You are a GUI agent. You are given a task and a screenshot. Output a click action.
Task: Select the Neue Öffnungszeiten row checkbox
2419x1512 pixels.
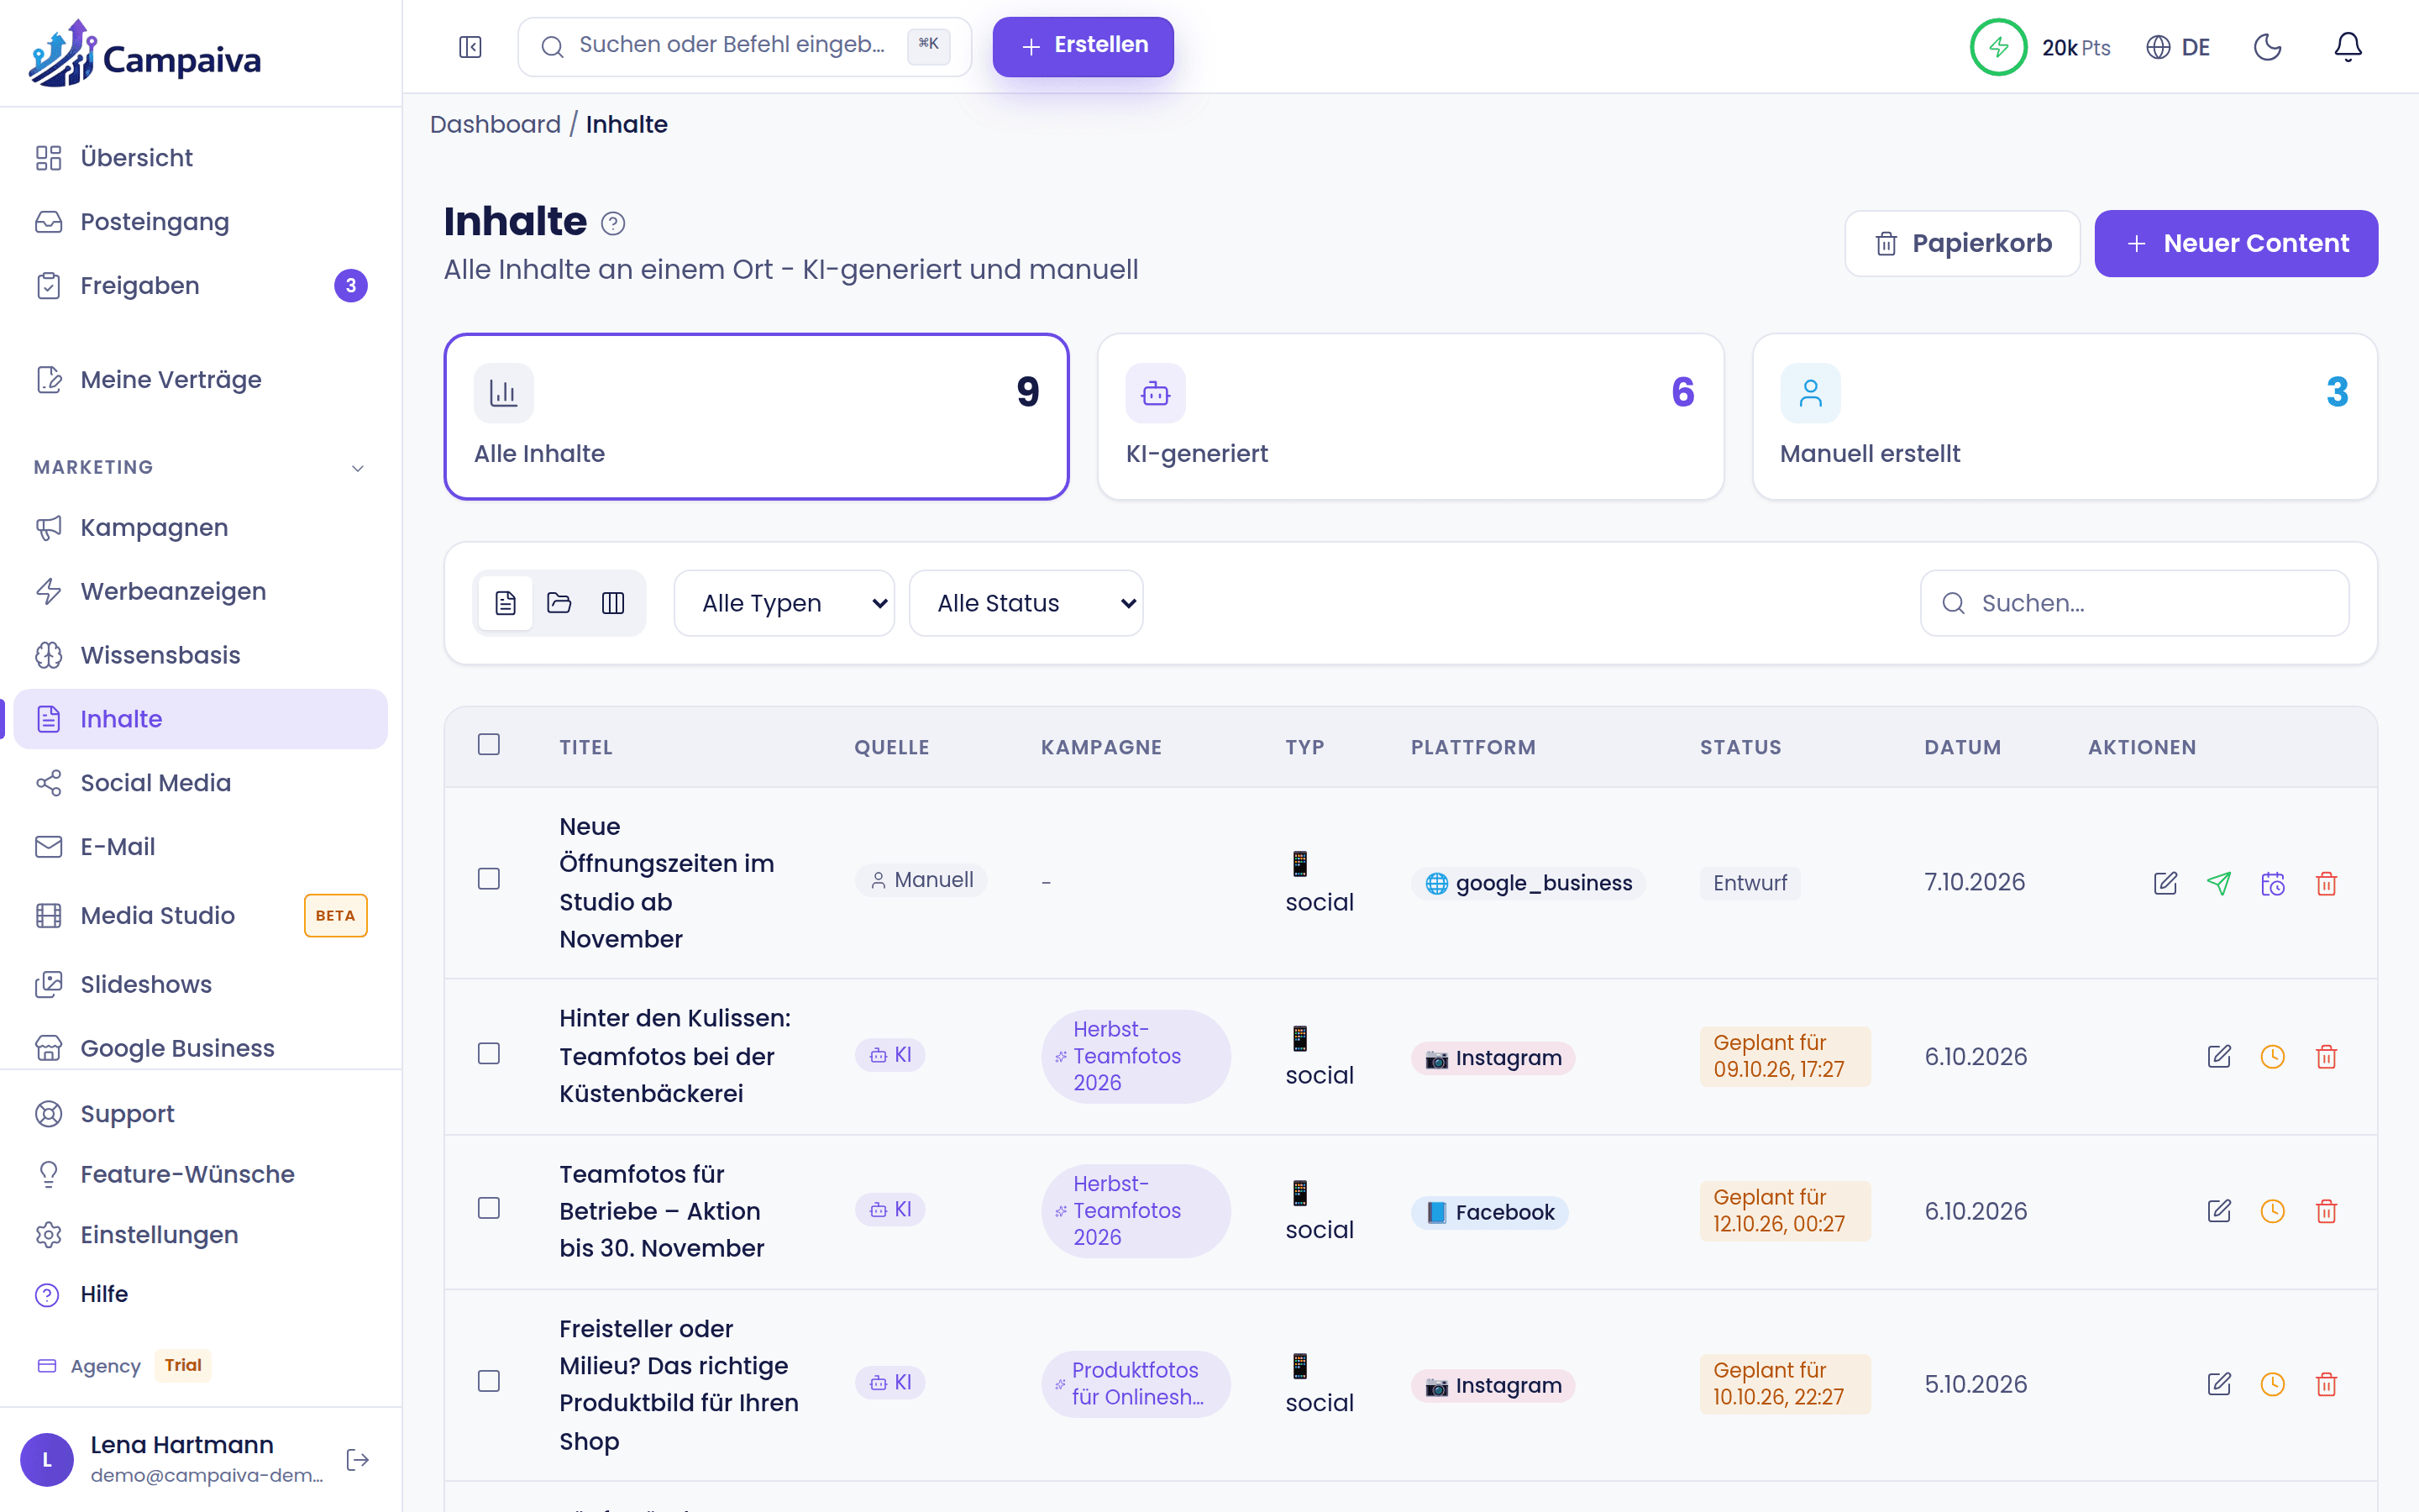coord(489,879)
